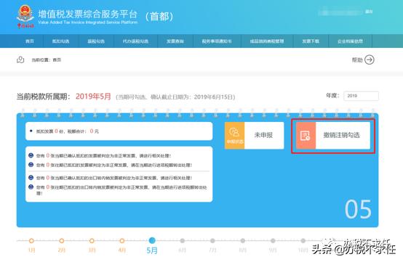The width and height of the screenshot is (403, 262).
Task: Click the national tax emblem logo
Action: [x=25, y=16]
